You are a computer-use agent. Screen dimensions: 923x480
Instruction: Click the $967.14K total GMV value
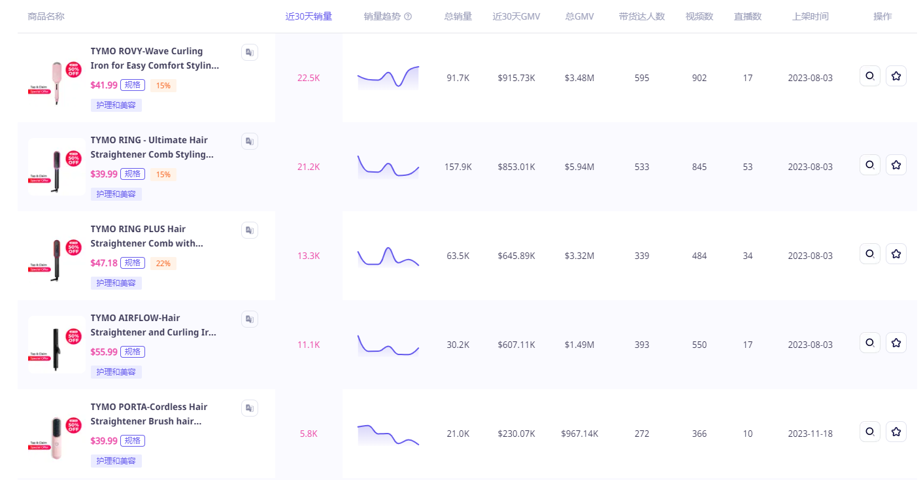point(580,434)
